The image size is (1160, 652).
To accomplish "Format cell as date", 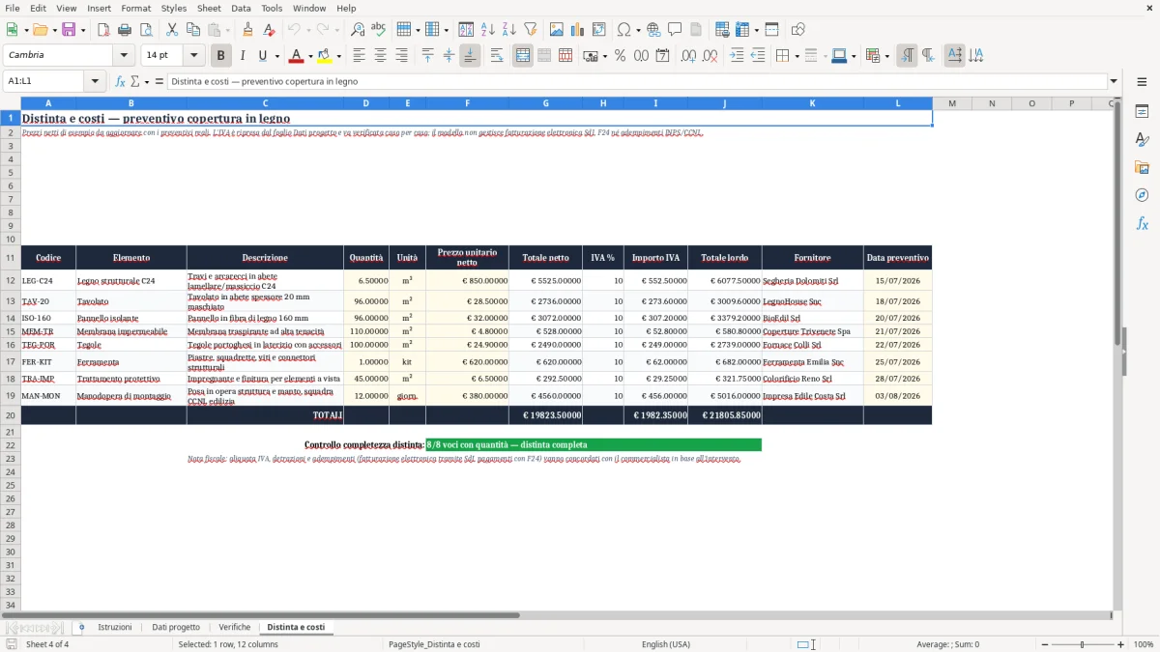I will (x=663, y=56).
